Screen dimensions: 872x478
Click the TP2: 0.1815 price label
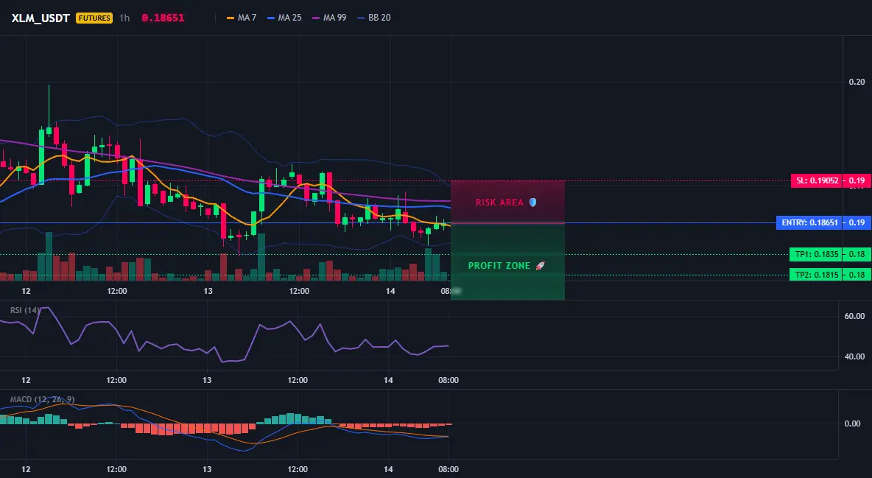816,274
